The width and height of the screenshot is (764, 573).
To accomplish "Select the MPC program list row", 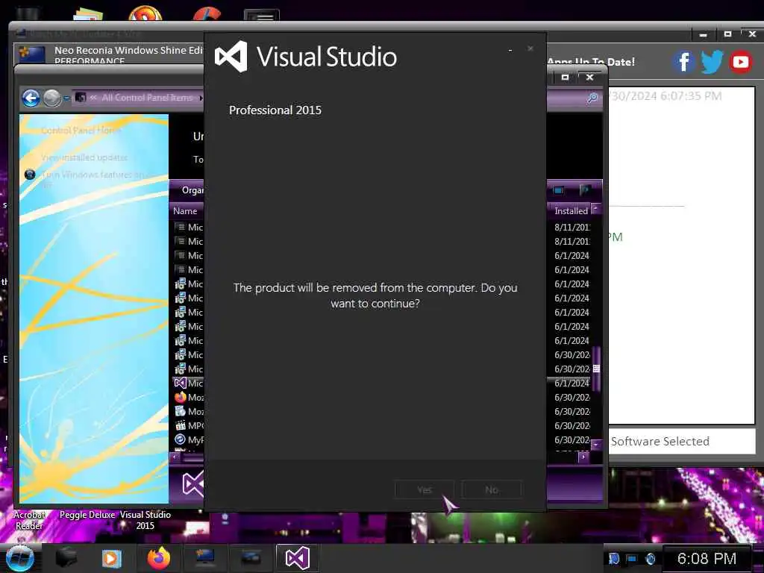I will click(x=188, y=425).
